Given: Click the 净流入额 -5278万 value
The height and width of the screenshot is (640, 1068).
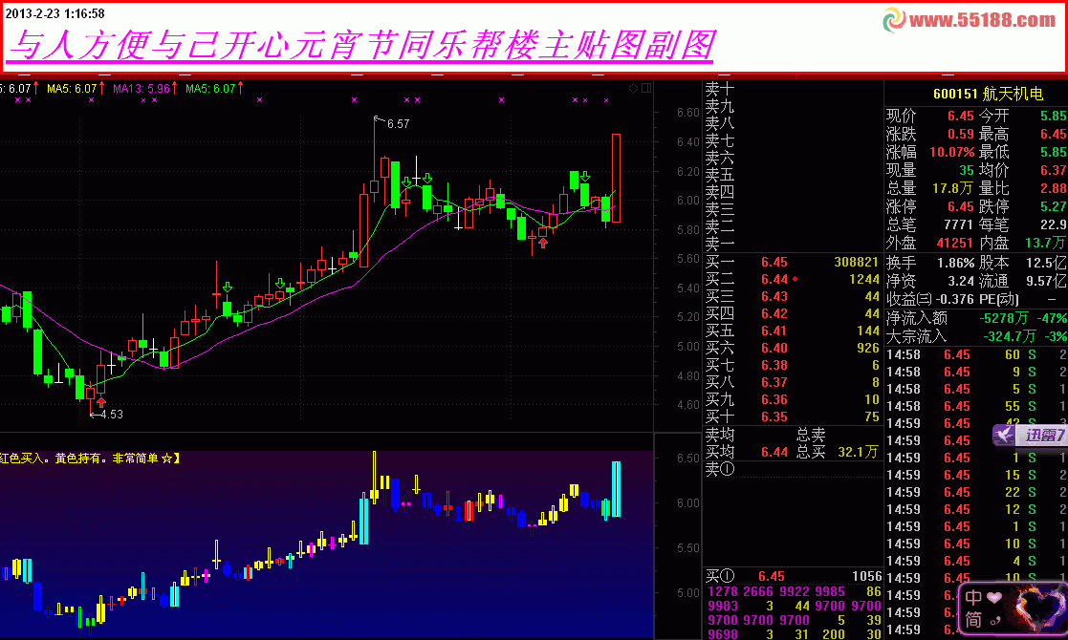Looking at the screenshot, I should 1003,318.
